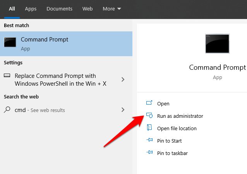Switch to the Apps filter tab
The width and height of the screenshot is (247, 174).
pos(31,9)
